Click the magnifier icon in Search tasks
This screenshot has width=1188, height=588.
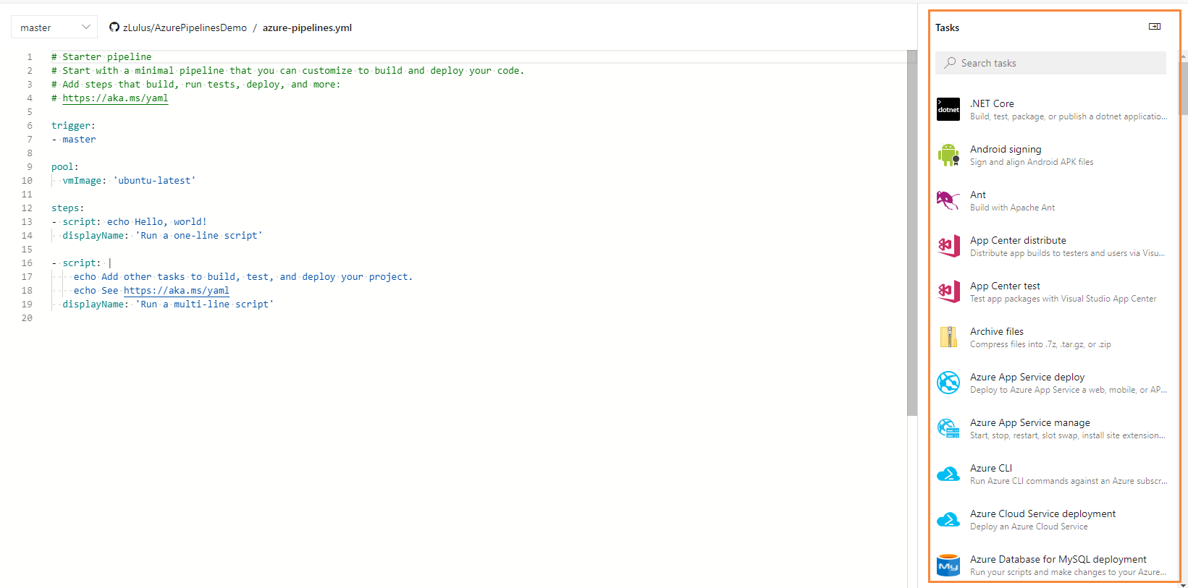(950, 63)
